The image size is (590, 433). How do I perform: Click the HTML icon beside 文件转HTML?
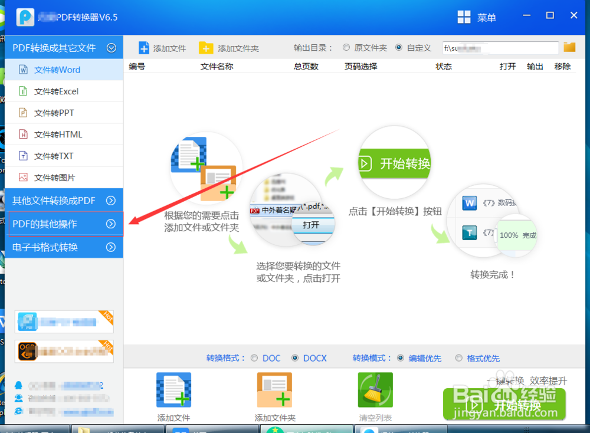pyautogui.click(x=24, y=135)
